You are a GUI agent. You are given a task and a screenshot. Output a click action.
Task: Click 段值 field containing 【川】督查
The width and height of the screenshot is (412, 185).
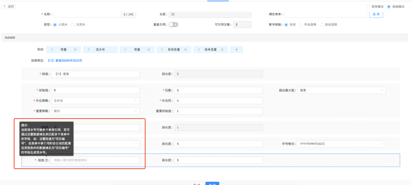click(95, 74)
